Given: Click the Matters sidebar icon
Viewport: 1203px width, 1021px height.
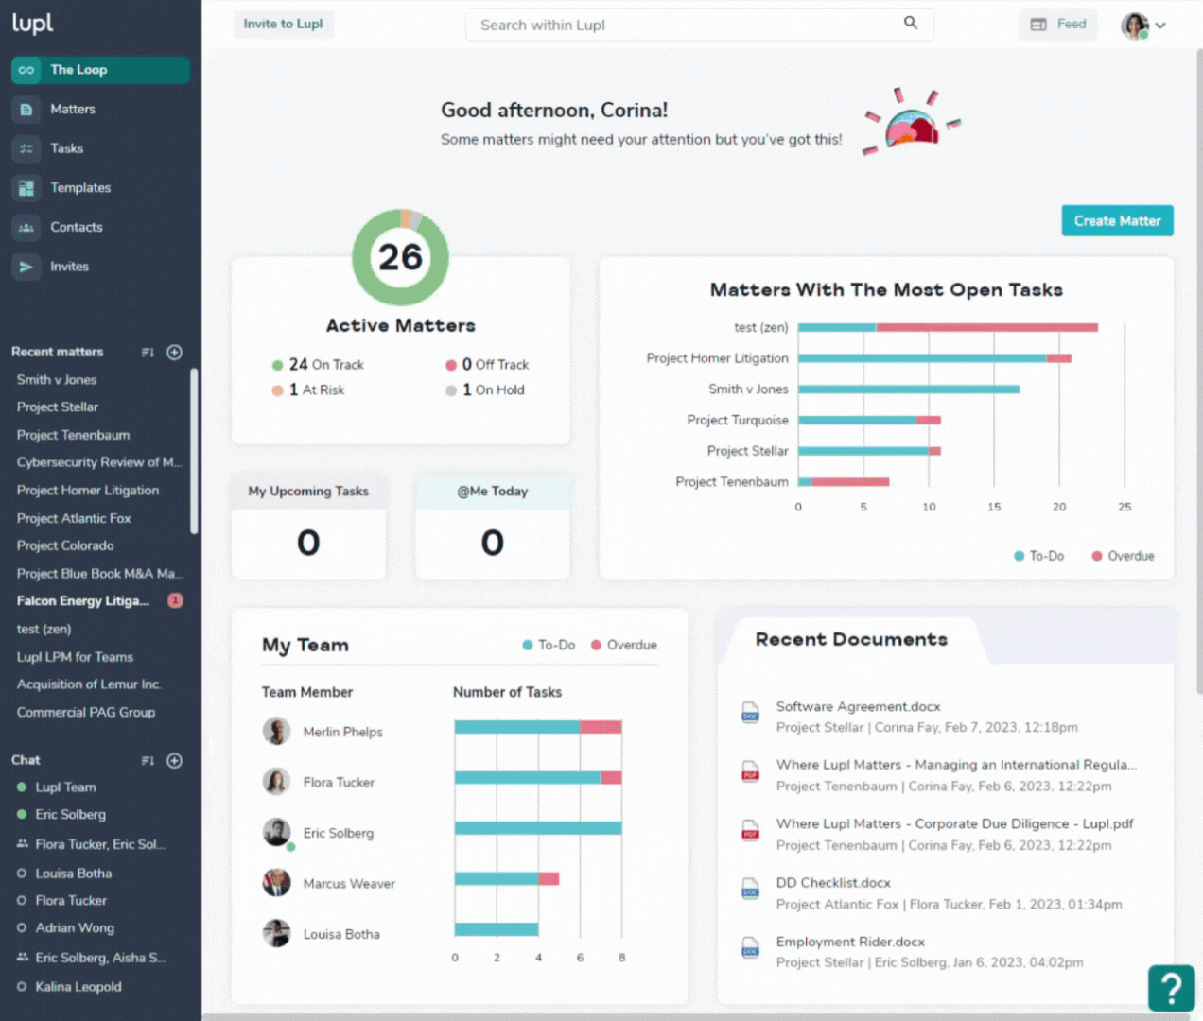Looking at the screenshot, I should [x=26, y=110].
